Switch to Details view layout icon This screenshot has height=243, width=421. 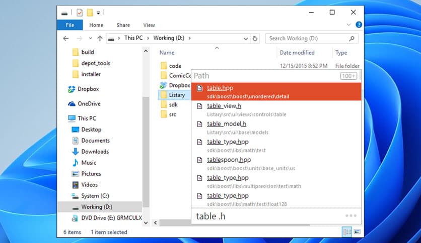coord(347,232)
